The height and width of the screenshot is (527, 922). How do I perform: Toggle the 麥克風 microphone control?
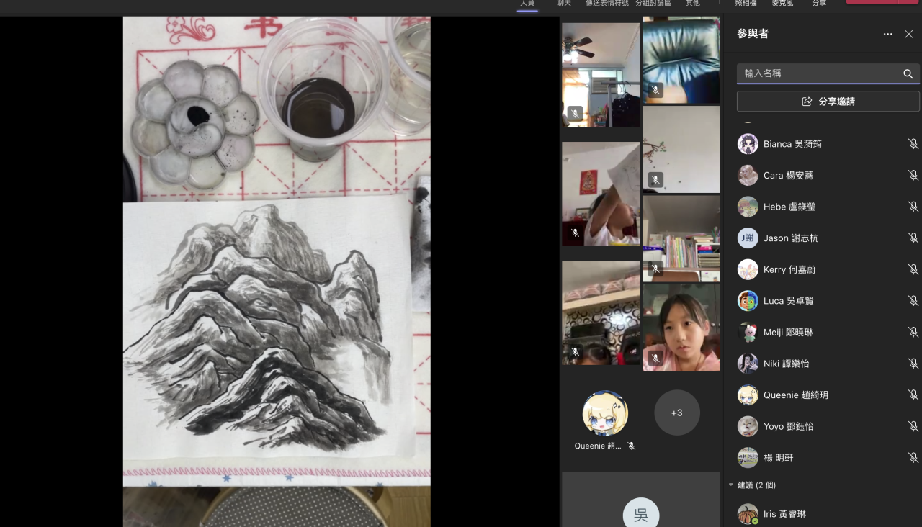tap(784, 4)
